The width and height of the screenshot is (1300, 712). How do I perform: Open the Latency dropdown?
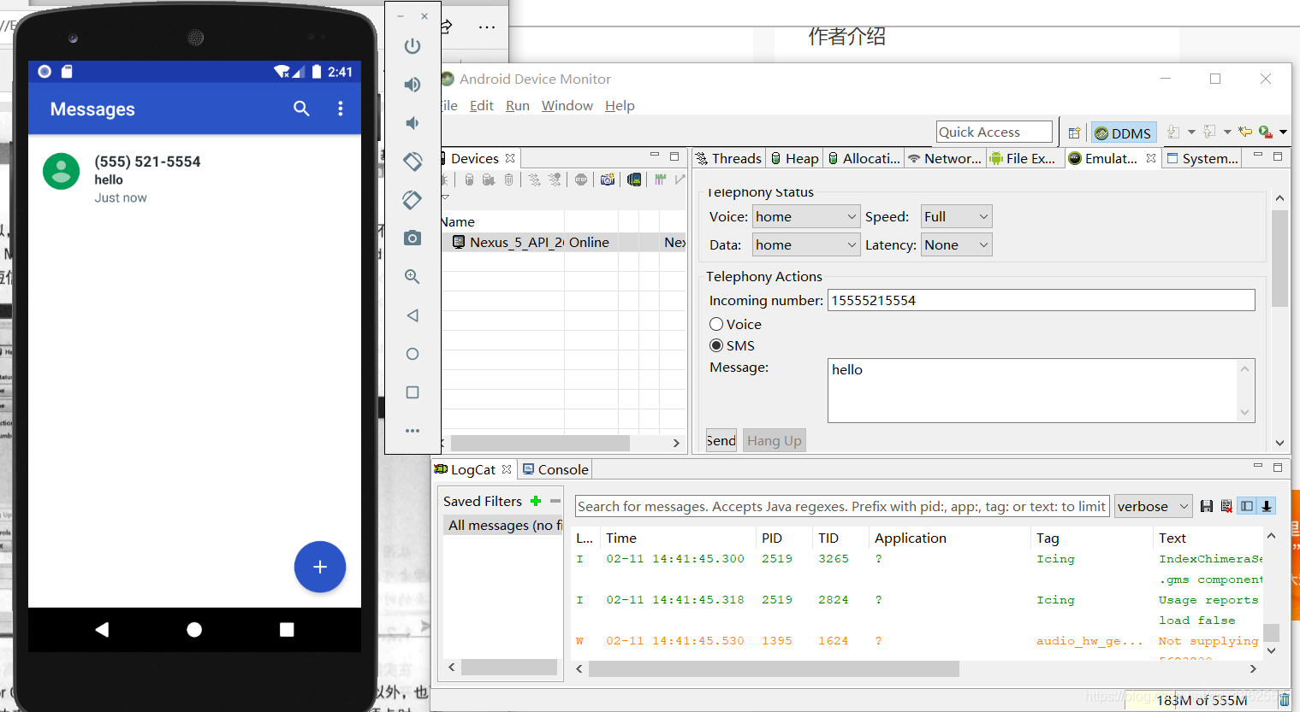pyautogui.click(x=956, y=245)
